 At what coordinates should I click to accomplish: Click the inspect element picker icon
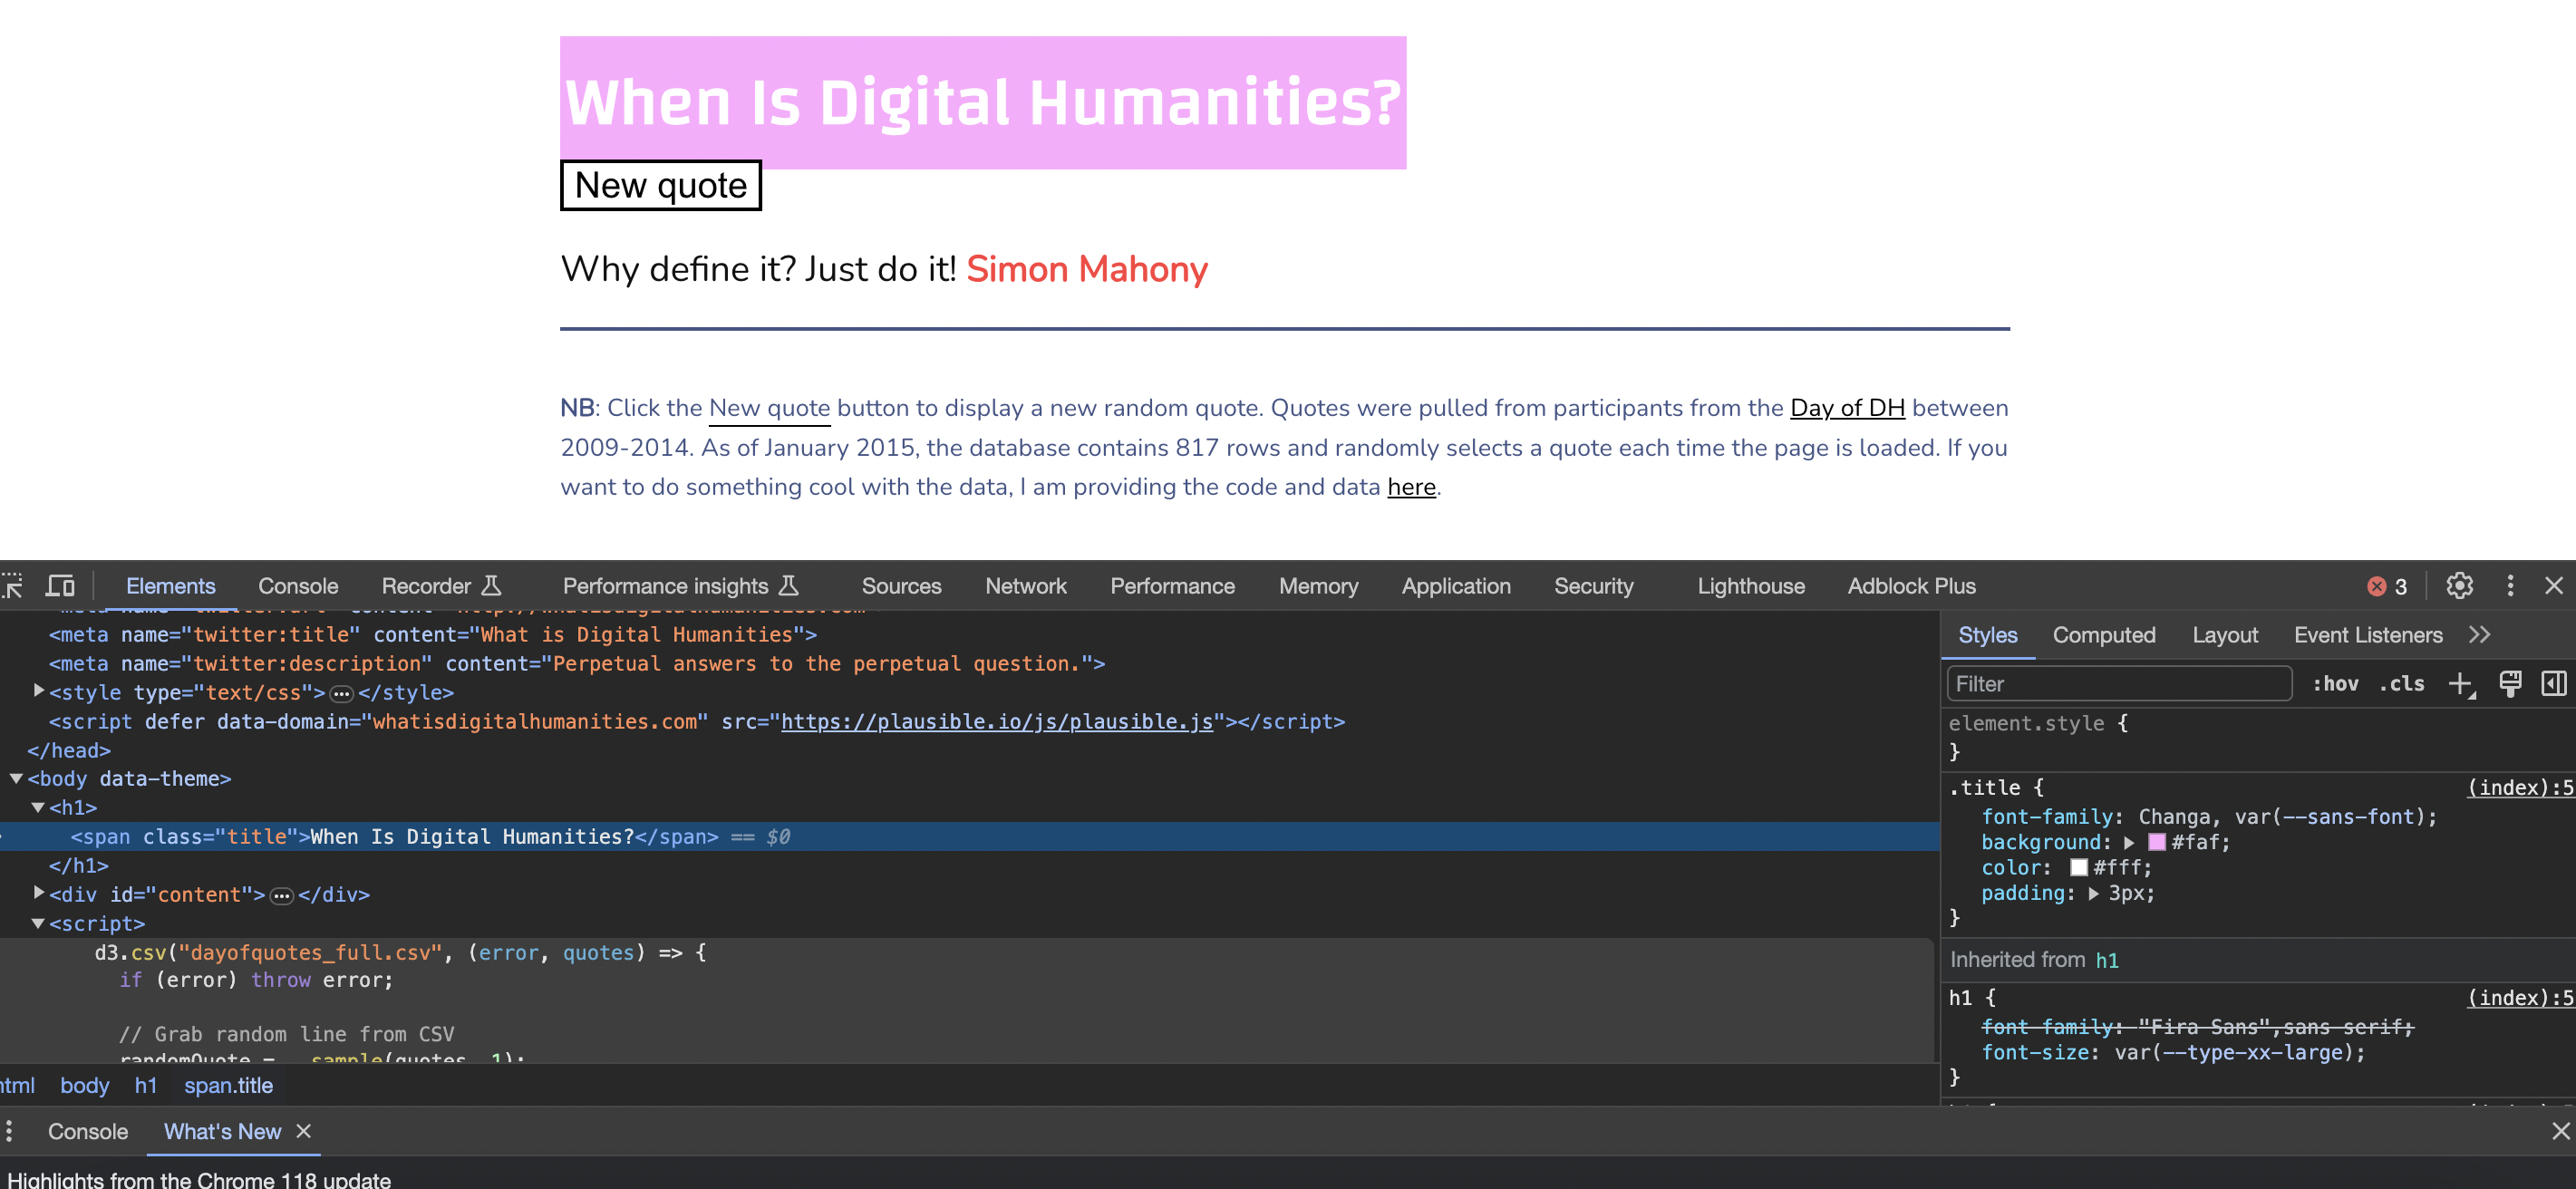point(12,586)
